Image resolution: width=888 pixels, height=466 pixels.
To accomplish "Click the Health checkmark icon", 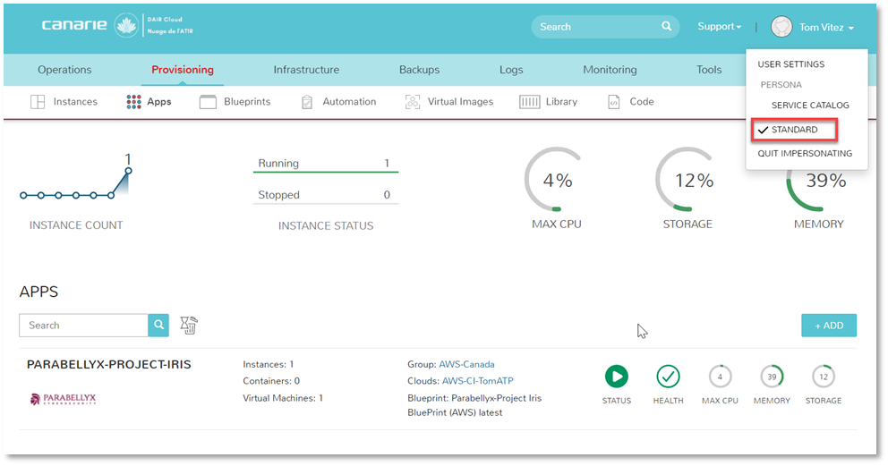I will [668, 377].
